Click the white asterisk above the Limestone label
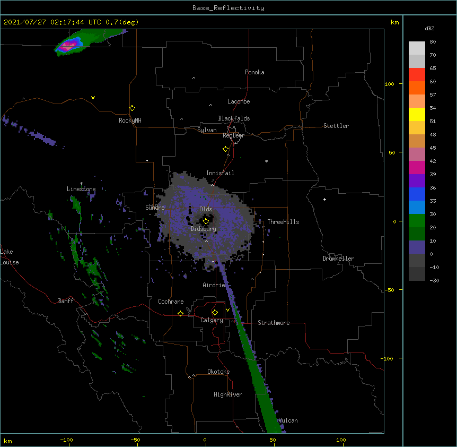The image size is (457, 447). (81, 184)
